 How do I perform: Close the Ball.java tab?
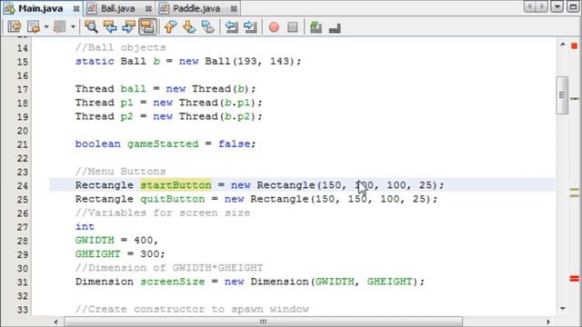148,8
